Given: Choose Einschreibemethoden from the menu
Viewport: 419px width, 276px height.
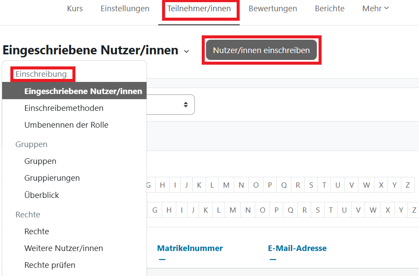Looking at the screenshot, I should click(x=64, y=108).
